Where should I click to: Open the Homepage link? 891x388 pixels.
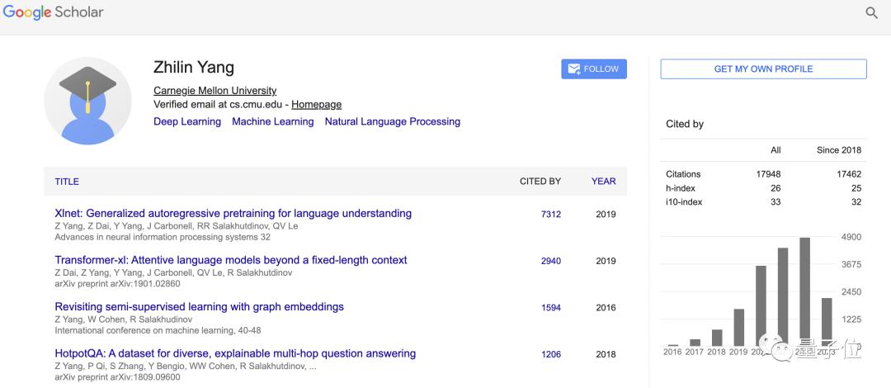click(x=316, y=105)
